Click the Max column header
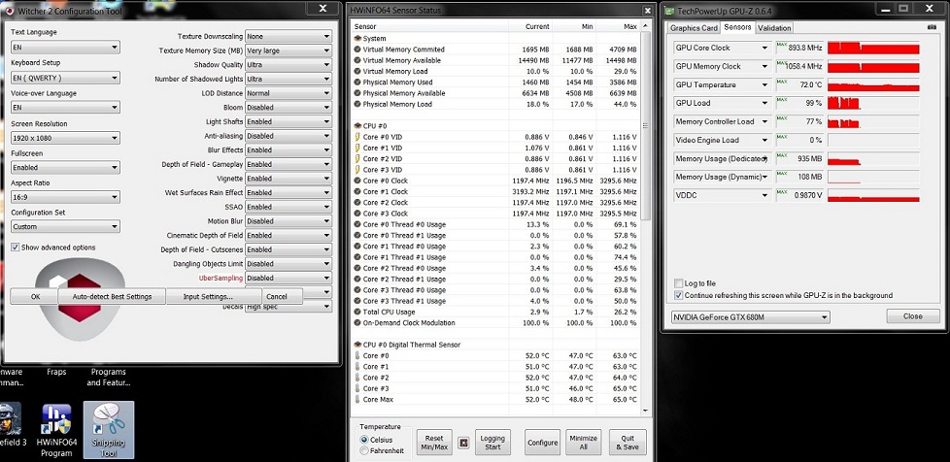This screenshot has width=950, height=462. 618,26
